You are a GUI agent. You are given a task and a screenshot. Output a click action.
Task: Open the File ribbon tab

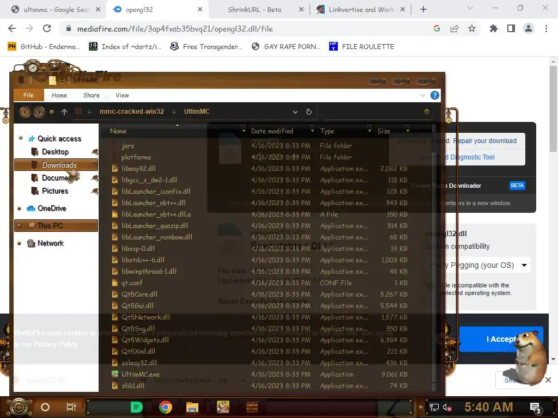point(28,95)
